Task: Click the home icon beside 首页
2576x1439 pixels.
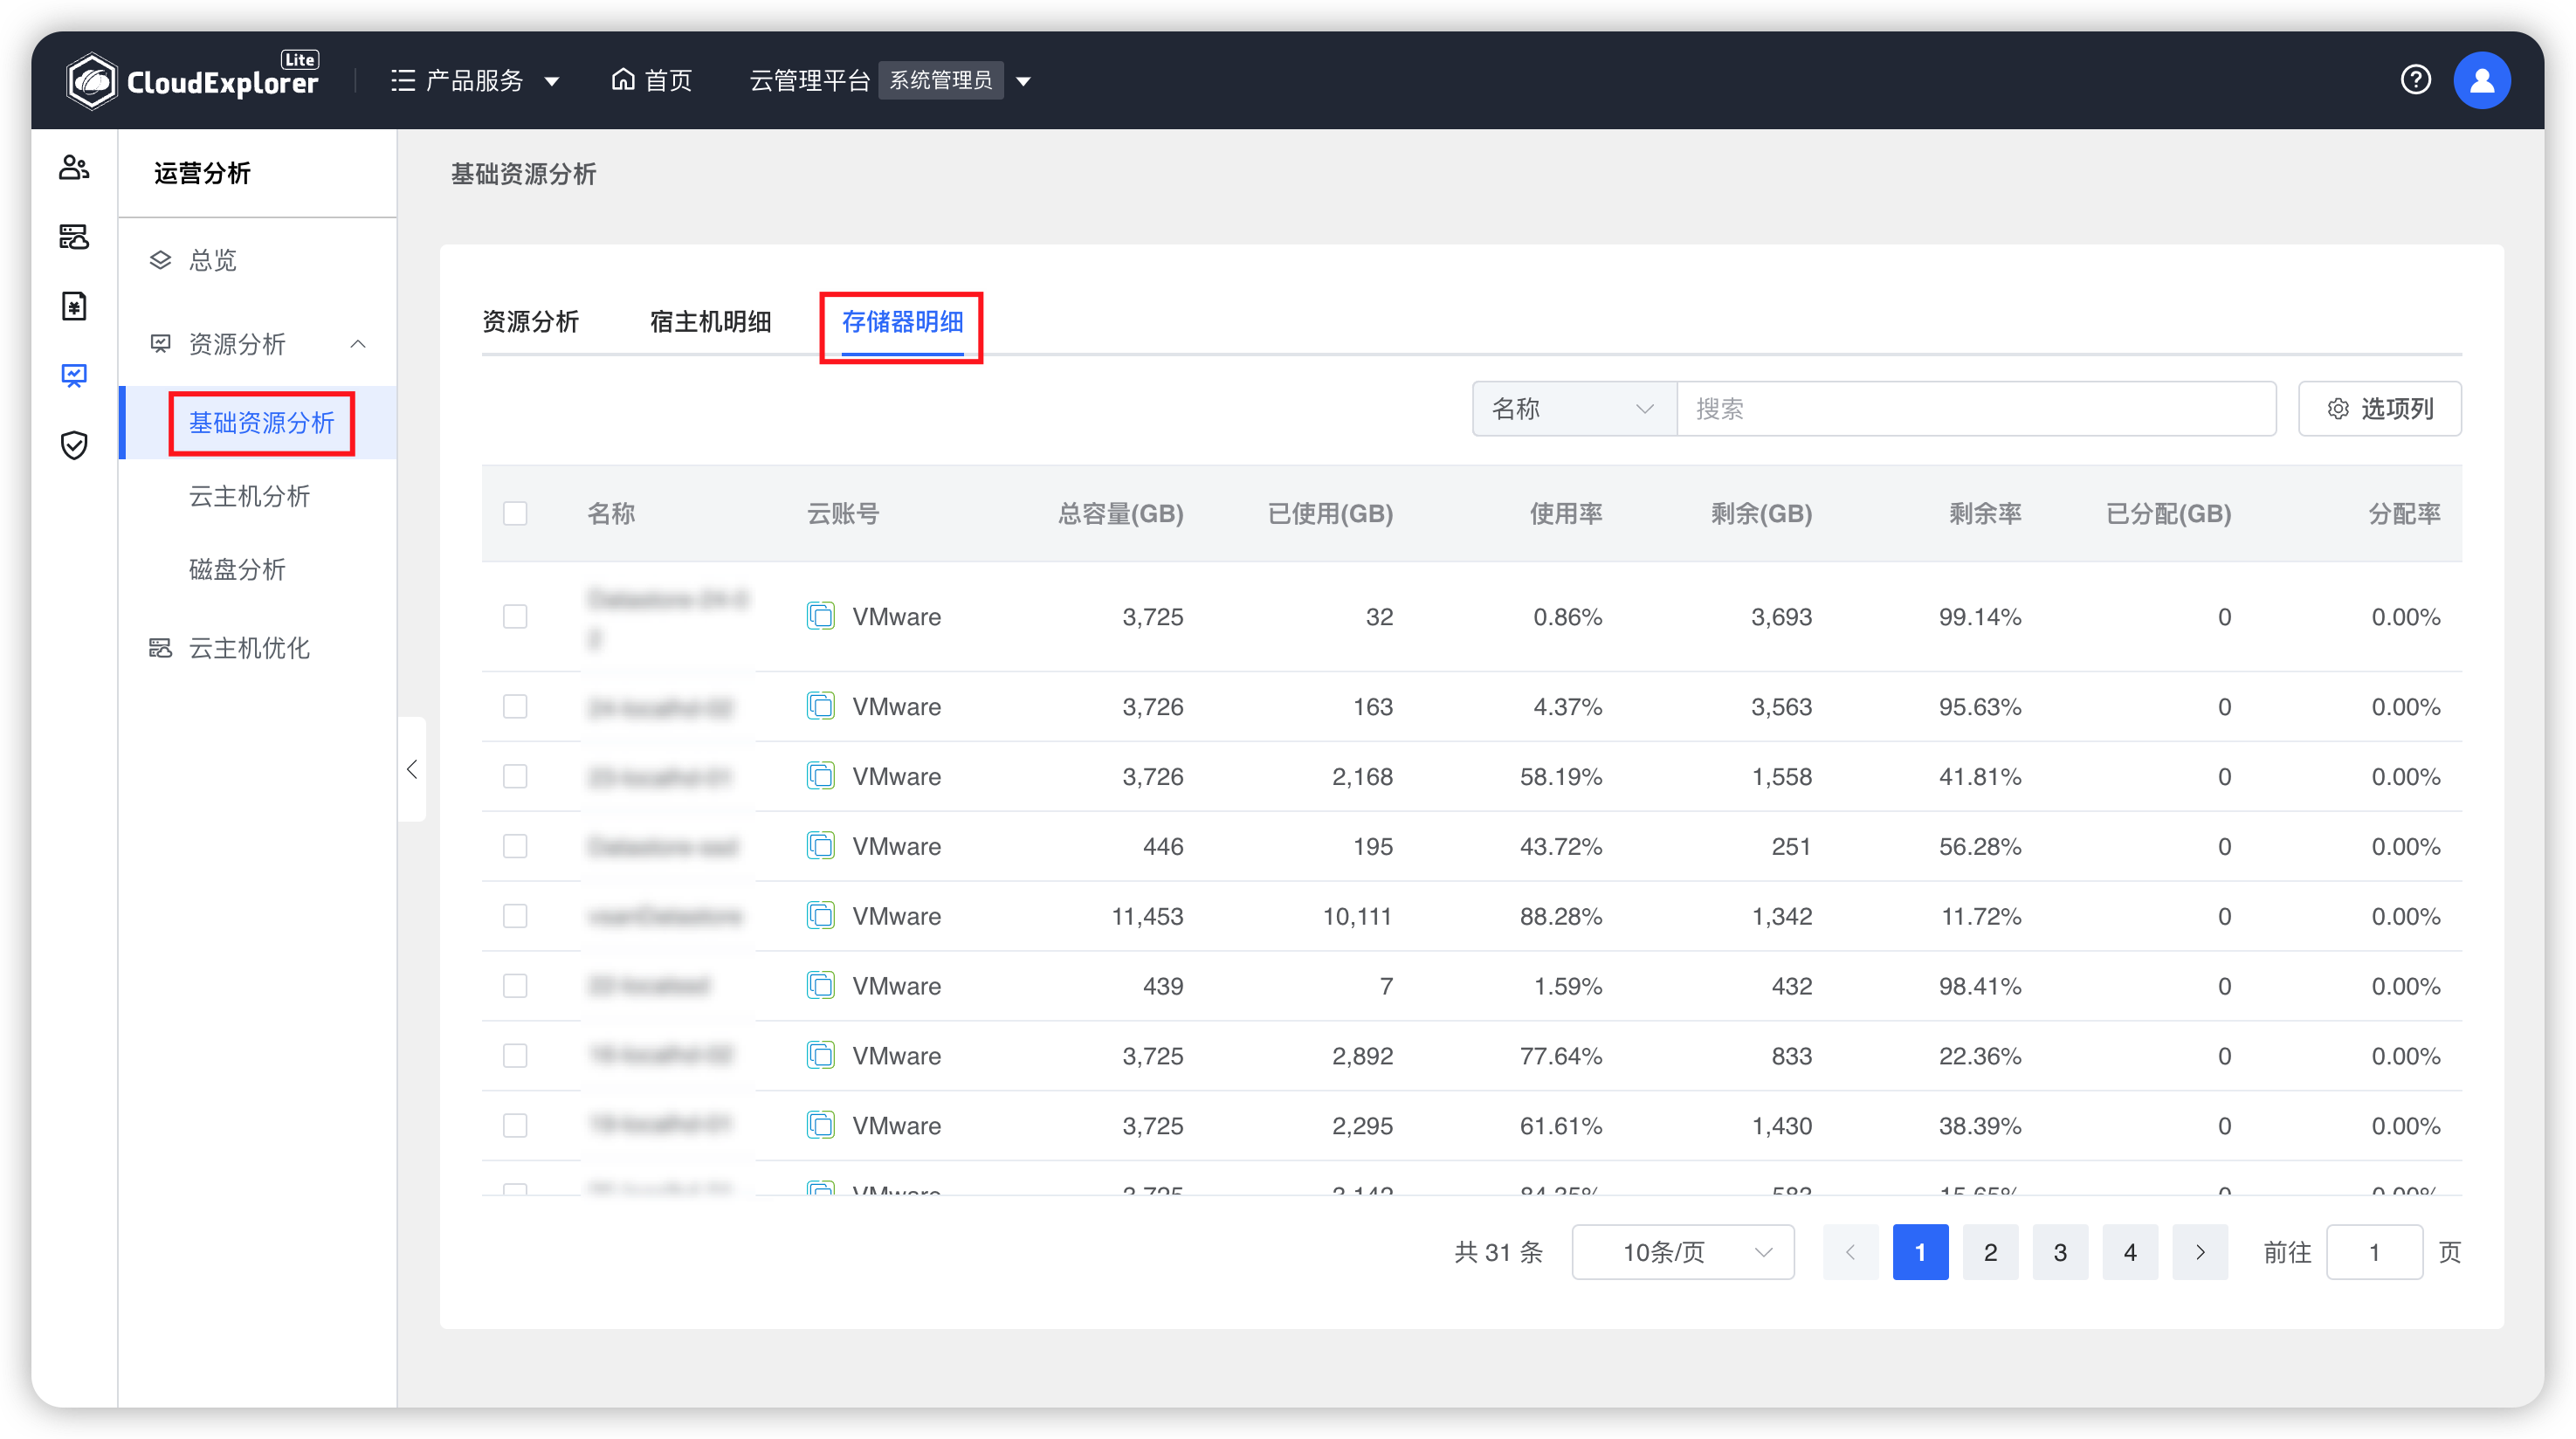Action: (623, 79)
